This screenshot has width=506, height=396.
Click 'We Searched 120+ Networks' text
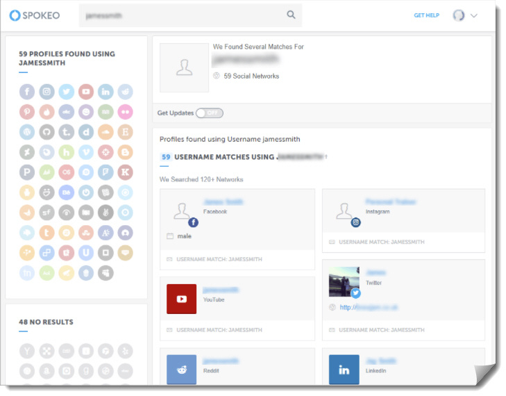(201, 179)
